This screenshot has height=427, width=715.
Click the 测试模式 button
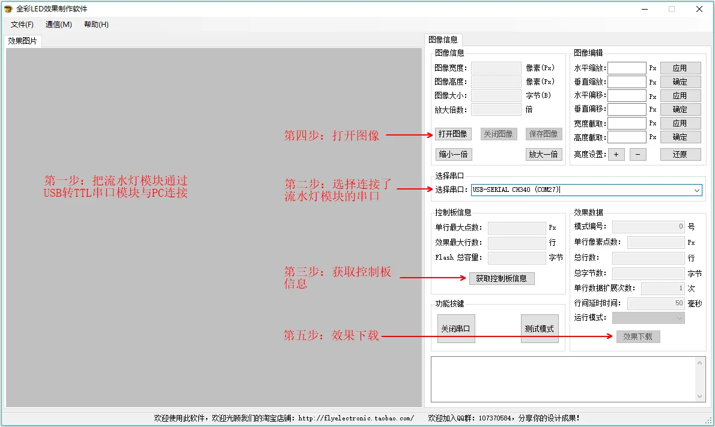pos(540,328)
